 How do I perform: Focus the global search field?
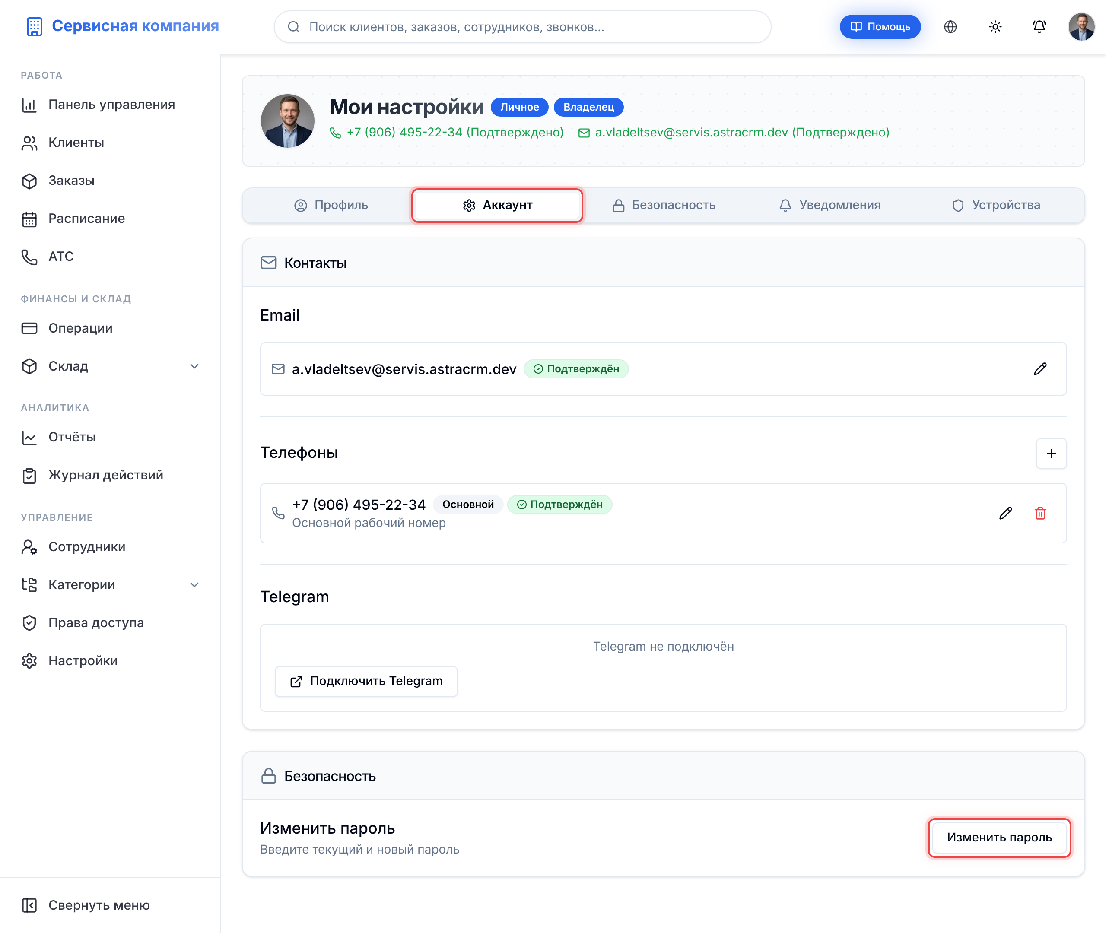click(x=522, y=26)
